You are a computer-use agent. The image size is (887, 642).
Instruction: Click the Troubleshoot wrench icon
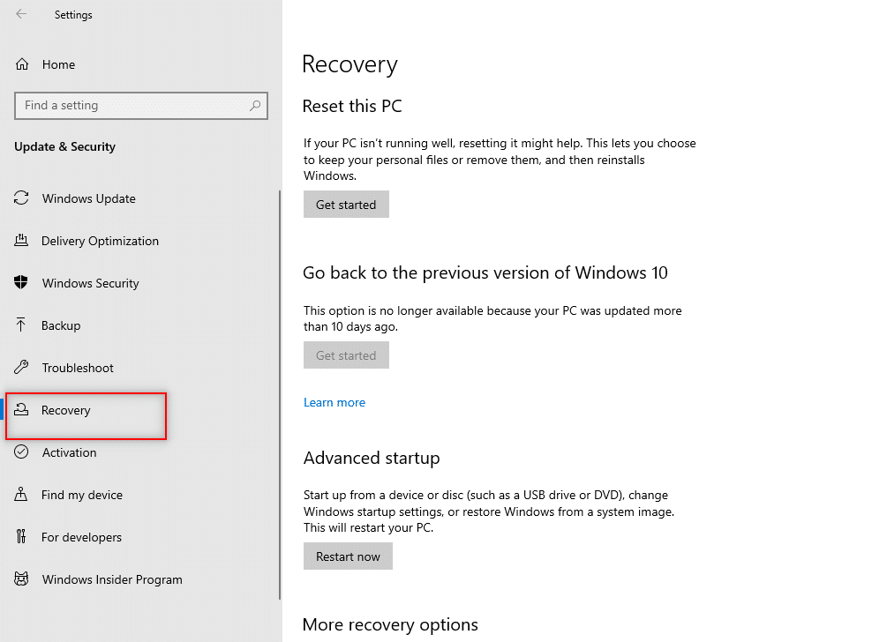[21, 368]
